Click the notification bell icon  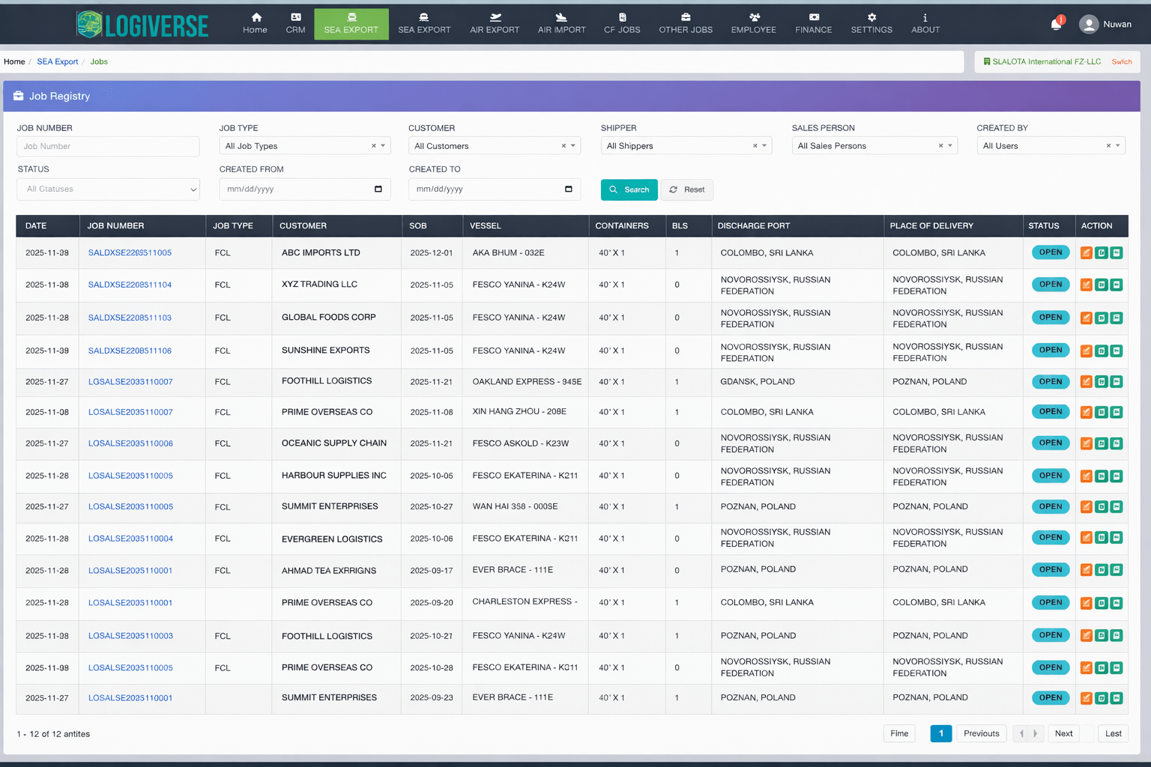click(1056, 25)
